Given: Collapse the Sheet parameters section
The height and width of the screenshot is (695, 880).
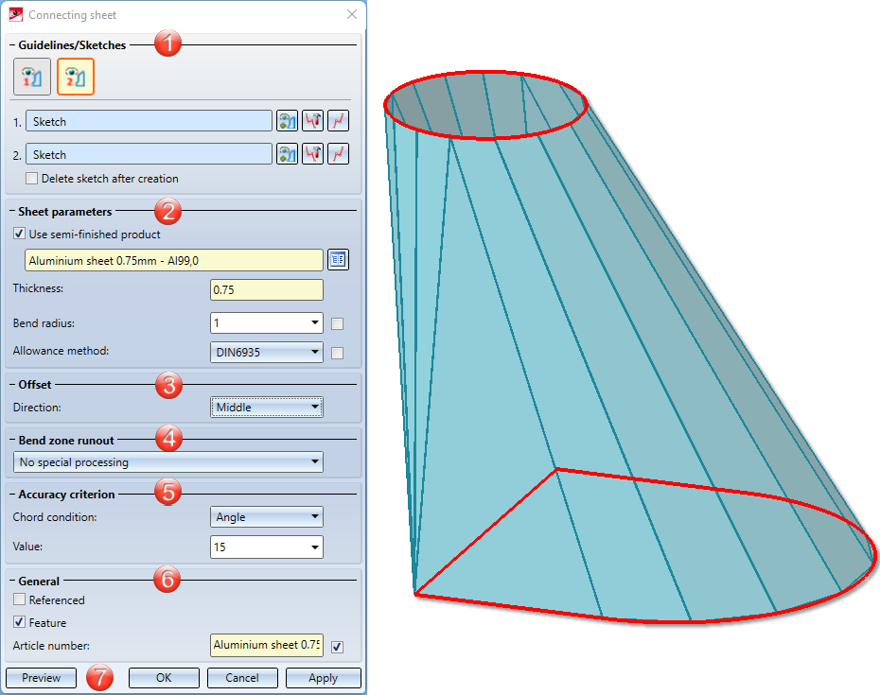Looking at the screenshot, I should (x=12, y=212).
